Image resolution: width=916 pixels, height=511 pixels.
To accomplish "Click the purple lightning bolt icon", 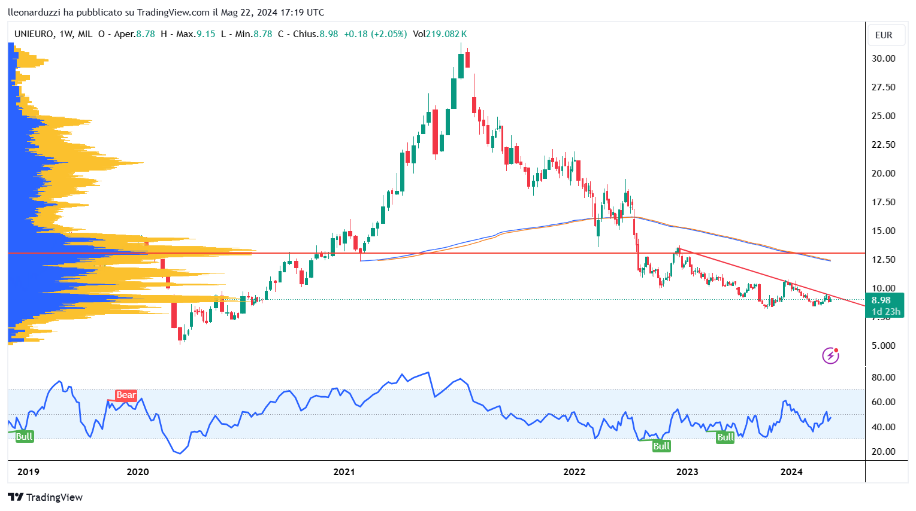I will pyautogui.click(x=830, y=355).
